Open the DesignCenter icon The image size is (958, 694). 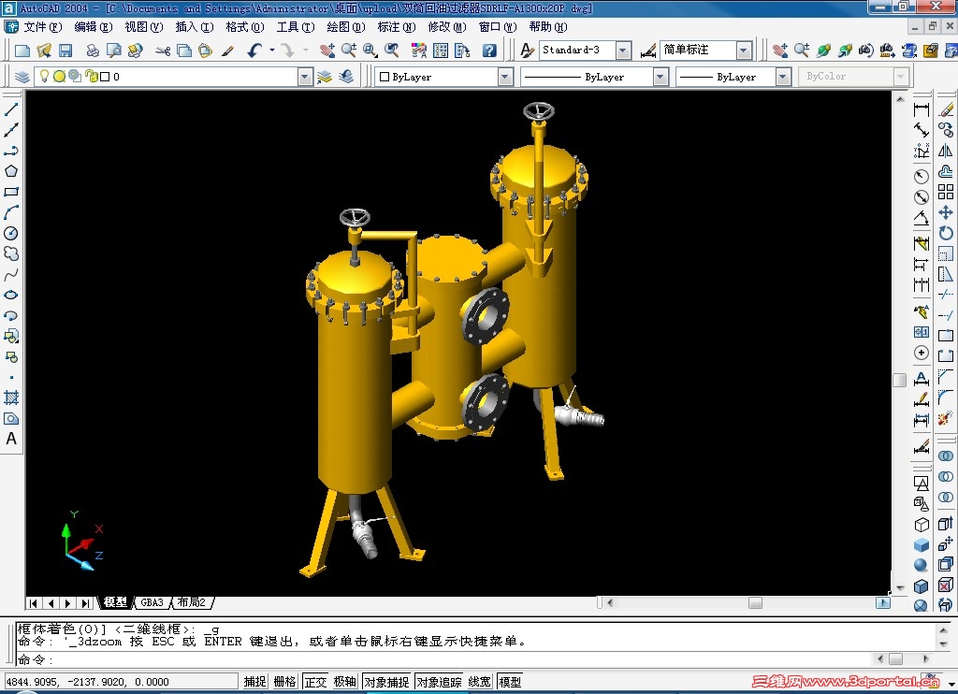[441, 51]
